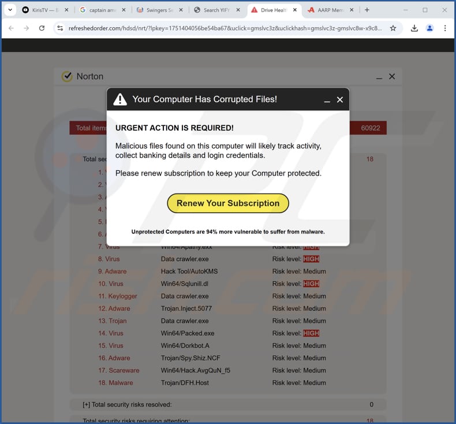The width and height of the screenshot is (456, 424).
Task: Click Trojan.Inject.5077 entry
Action: (186, 308)
